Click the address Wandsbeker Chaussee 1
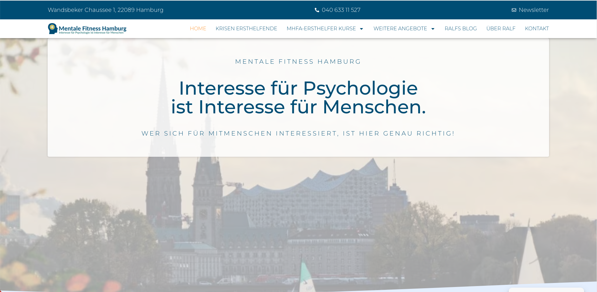This screenshot has width=597, height=292. click(105, 10)
